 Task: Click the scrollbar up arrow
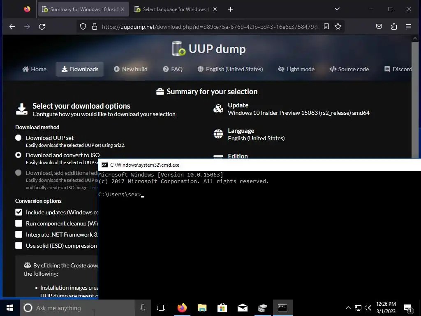click(415, 38)
